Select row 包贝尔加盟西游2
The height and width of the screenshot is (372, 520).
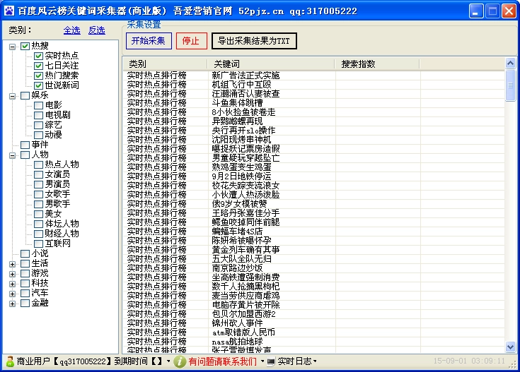point(313,314)
